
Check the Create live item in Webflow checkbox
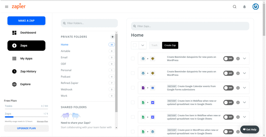[133, 117]
